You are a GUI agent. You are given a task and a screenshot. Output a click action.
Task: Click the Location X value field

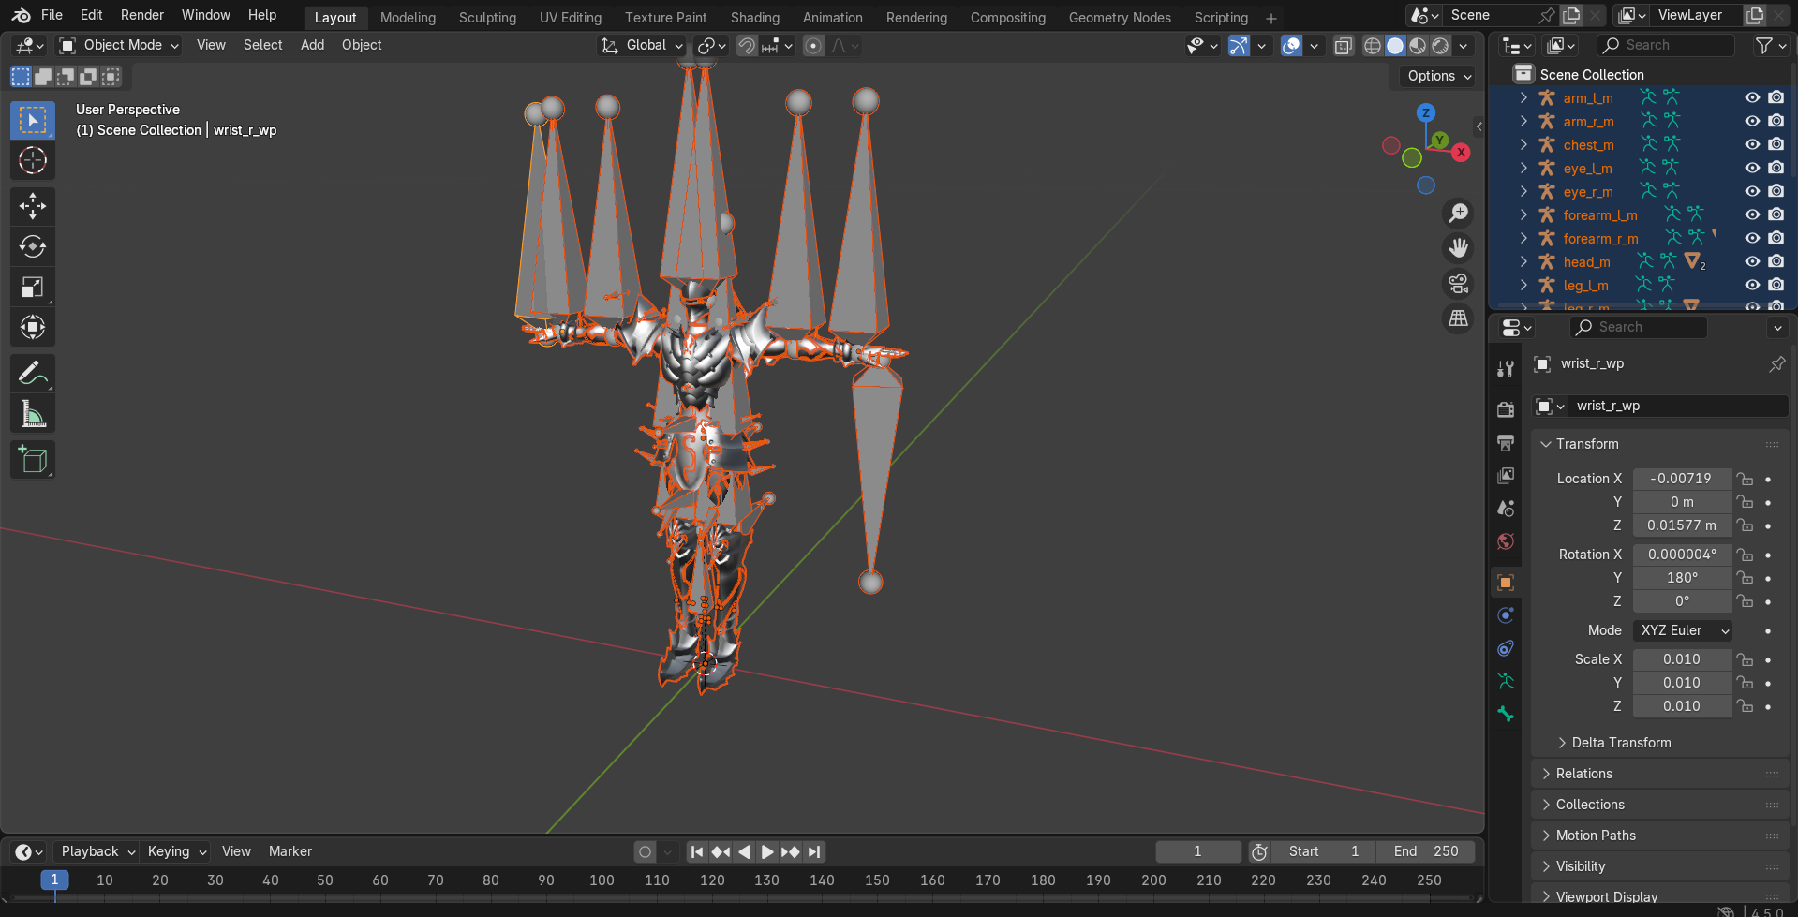1681,479
